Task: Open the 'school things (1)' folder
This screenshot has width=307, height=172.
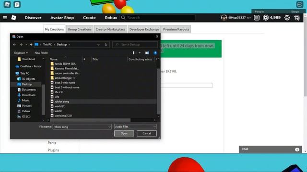Action: (x=64, y=78)
